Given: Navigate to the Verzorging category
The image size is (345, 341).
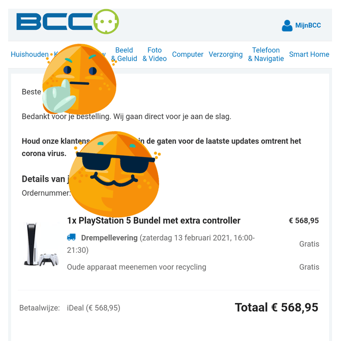Looking at the screenshot, I should click(226, 54).
